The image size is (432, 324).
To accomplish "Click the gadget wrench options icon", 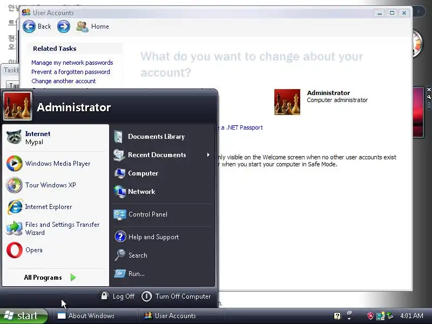I will click(429, 97).
